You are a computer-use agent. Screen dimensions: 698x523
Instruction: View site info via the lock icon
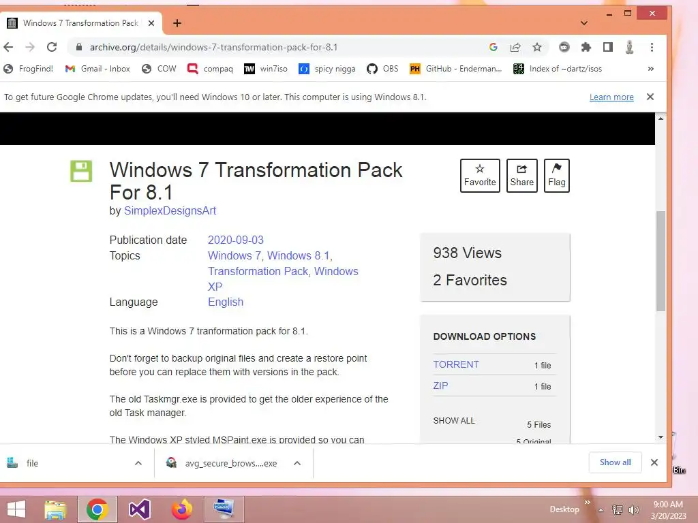pos(79,47)
